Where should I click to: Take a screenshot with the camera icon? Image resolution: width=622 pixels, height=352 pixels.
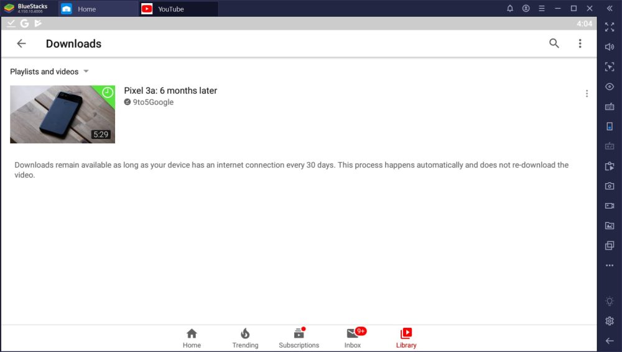click(610, 186)
